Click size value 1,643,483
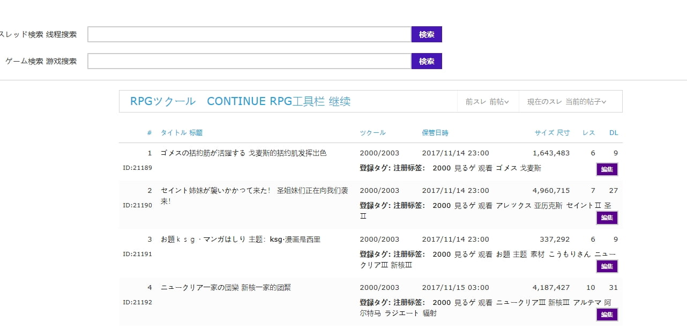Image resolution: width=687 pixels, height=329 pixels. pyautogui.click(x=551, y=153)
